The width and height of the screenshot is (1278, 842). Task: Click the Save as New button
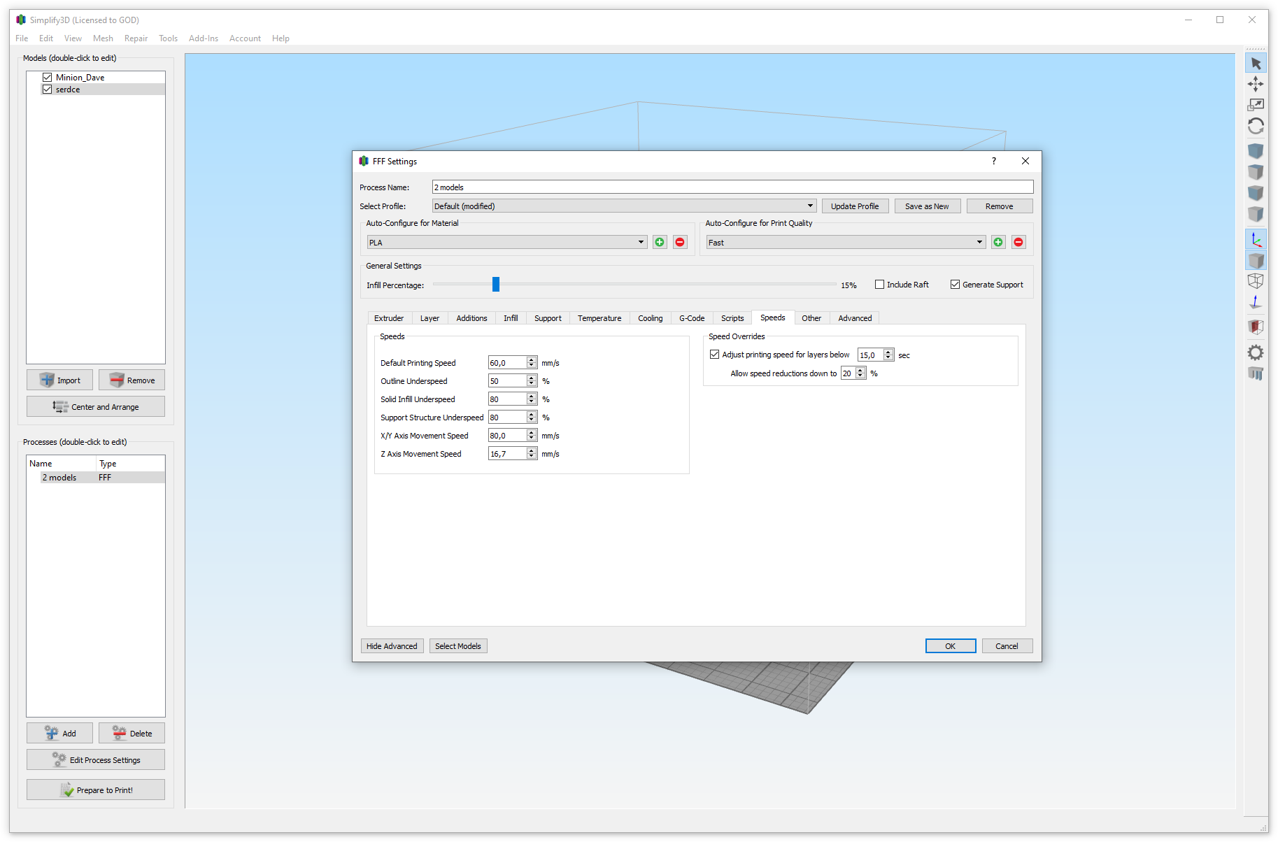pyautogui.click(x=927, y=206)
